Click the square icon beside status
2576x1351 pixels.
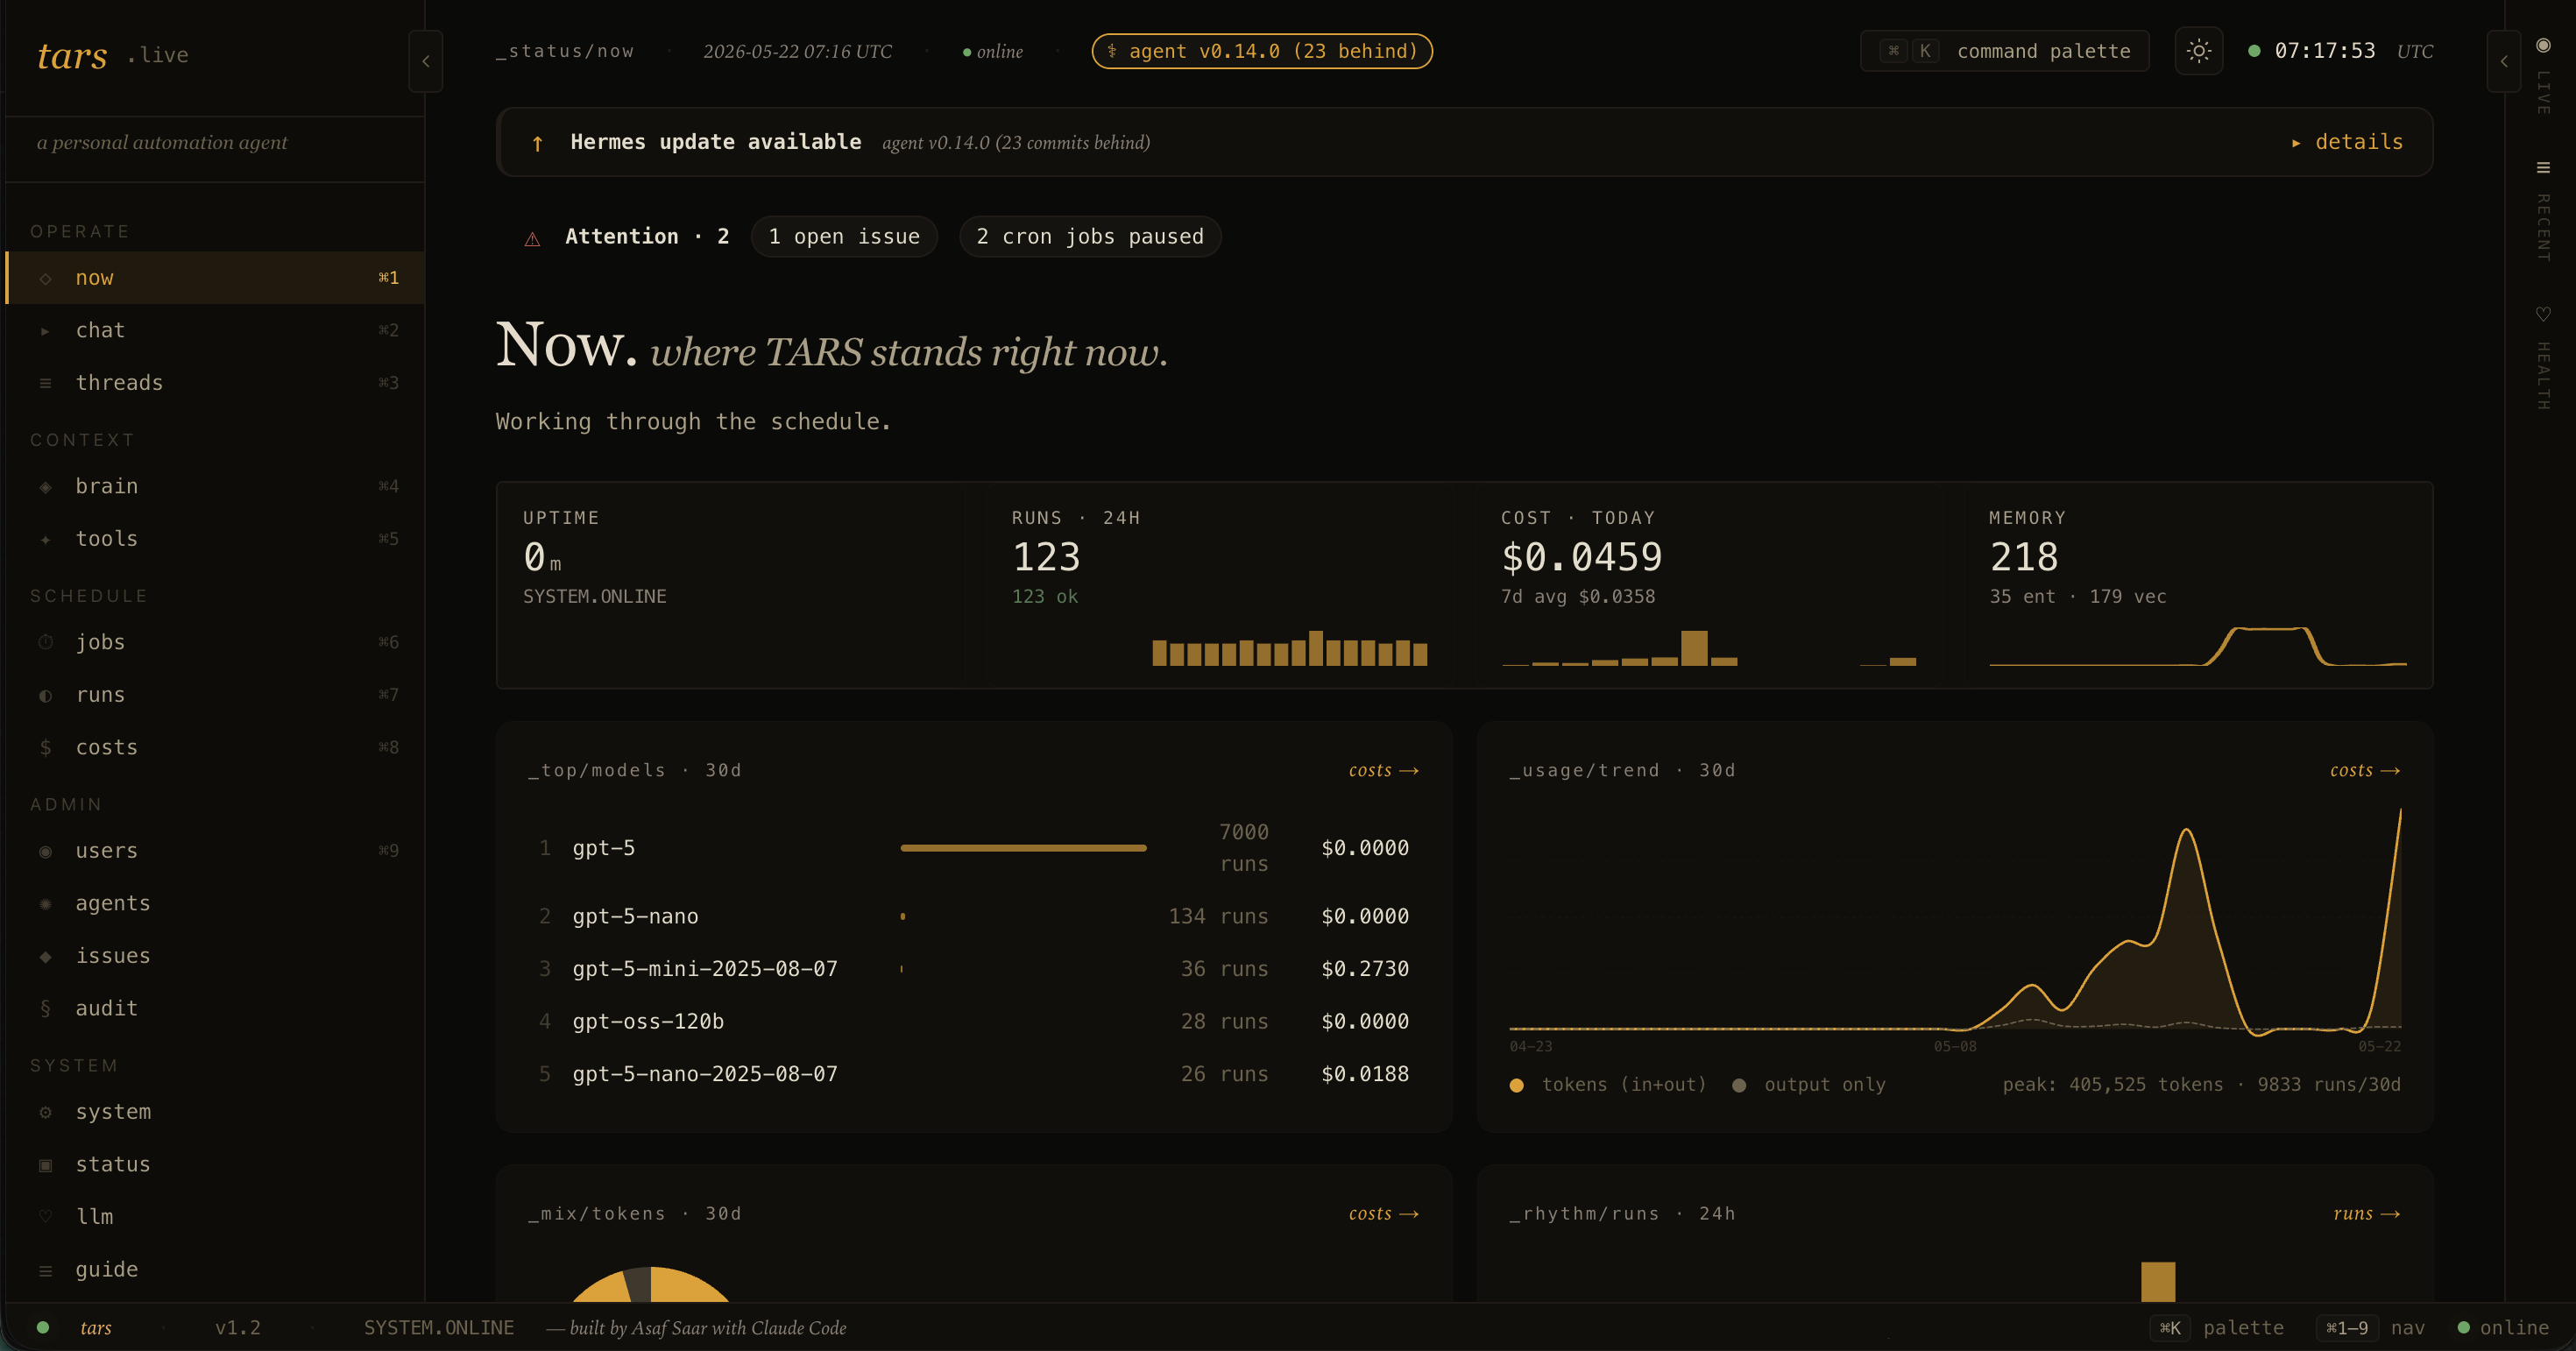[45, 1165]
